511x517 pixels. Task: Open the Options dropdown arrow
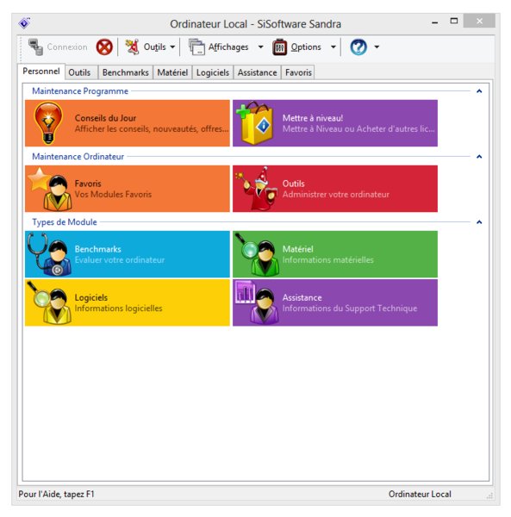tap(333, 47)
